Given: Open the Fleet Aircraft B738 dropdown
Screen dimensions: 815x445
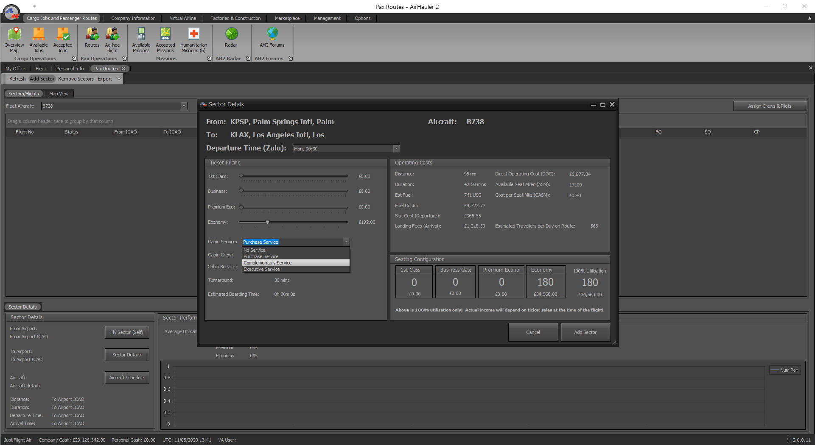Looking at the screenshot, I should click(x=184, y=106).
